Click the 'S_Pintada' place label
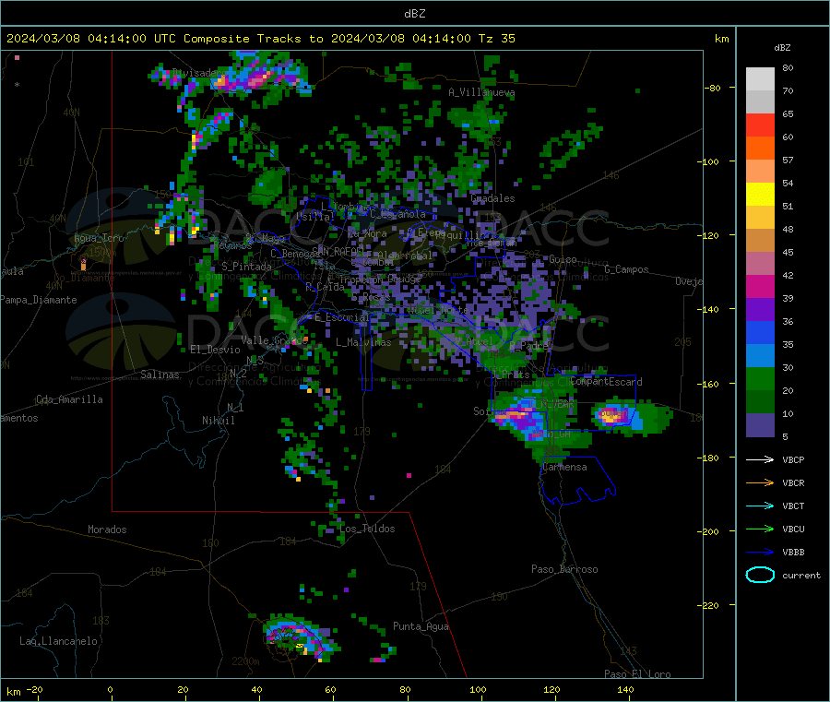 246,267
